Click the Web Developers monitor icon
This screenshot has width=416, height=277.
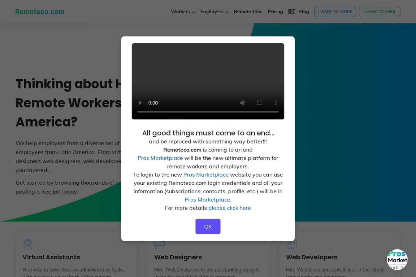click(291, 244)
